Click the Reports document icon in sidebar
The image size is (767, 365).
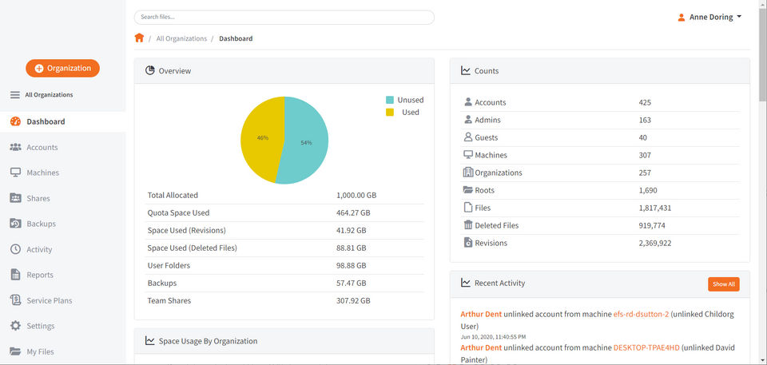point(16,275)
